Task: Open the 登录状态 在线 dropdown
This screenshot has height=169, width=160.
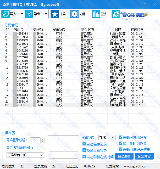Action: [x=113, y=137]
